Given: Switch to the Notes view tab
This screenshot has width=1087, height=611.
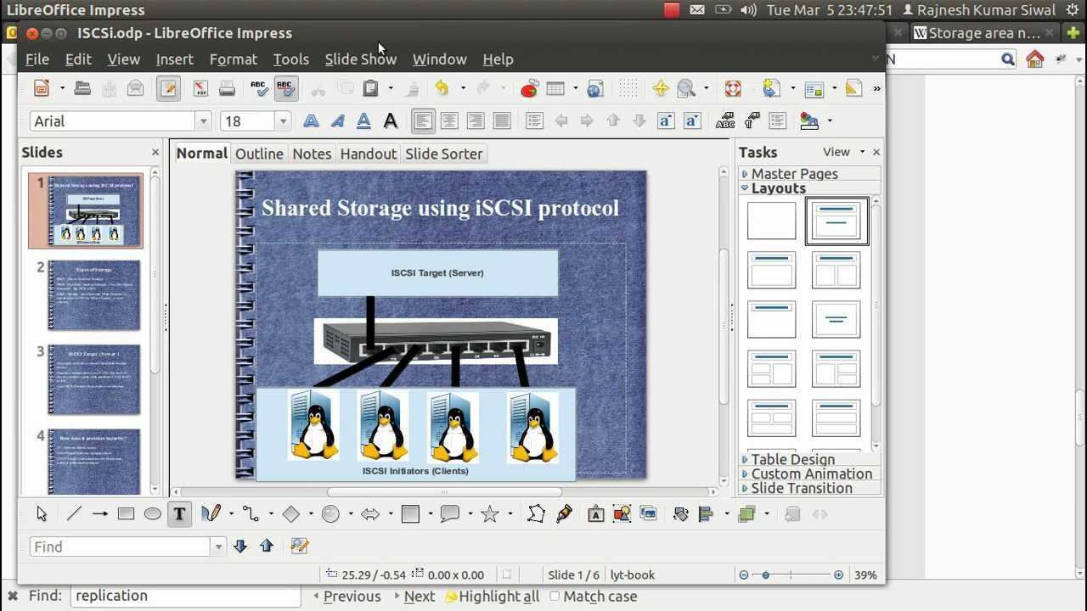Looking at the screenshot, I should coord(312,154).
